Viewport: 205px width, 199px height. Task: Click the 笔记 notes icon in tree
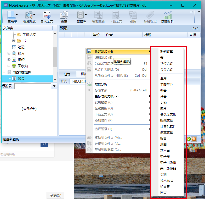(14, 47)
